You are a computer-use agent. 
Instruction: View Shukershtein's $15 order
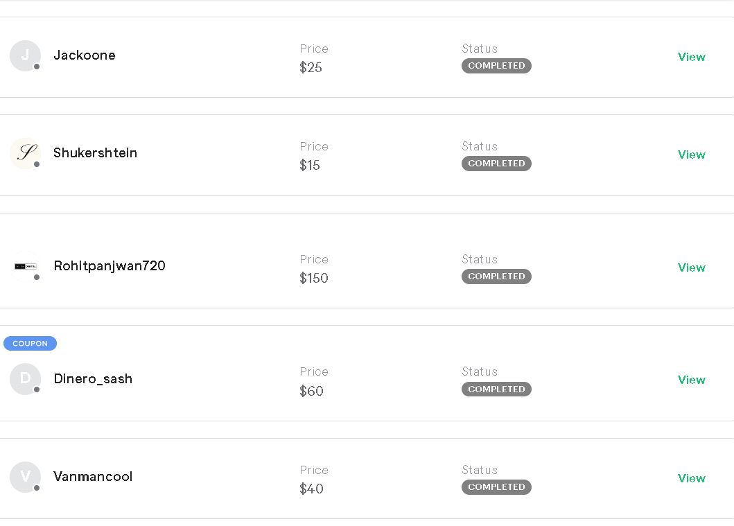tap(691, 155)
